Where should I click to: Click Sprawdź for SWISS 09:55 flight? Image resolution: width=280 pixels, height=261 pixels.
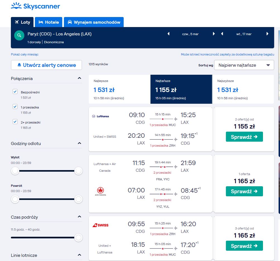coord(244,246)
